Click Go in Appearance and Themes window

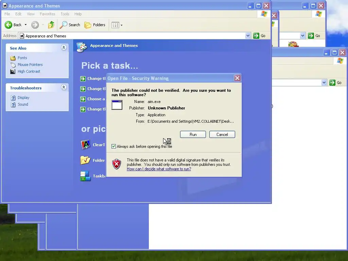pos(259,36)
